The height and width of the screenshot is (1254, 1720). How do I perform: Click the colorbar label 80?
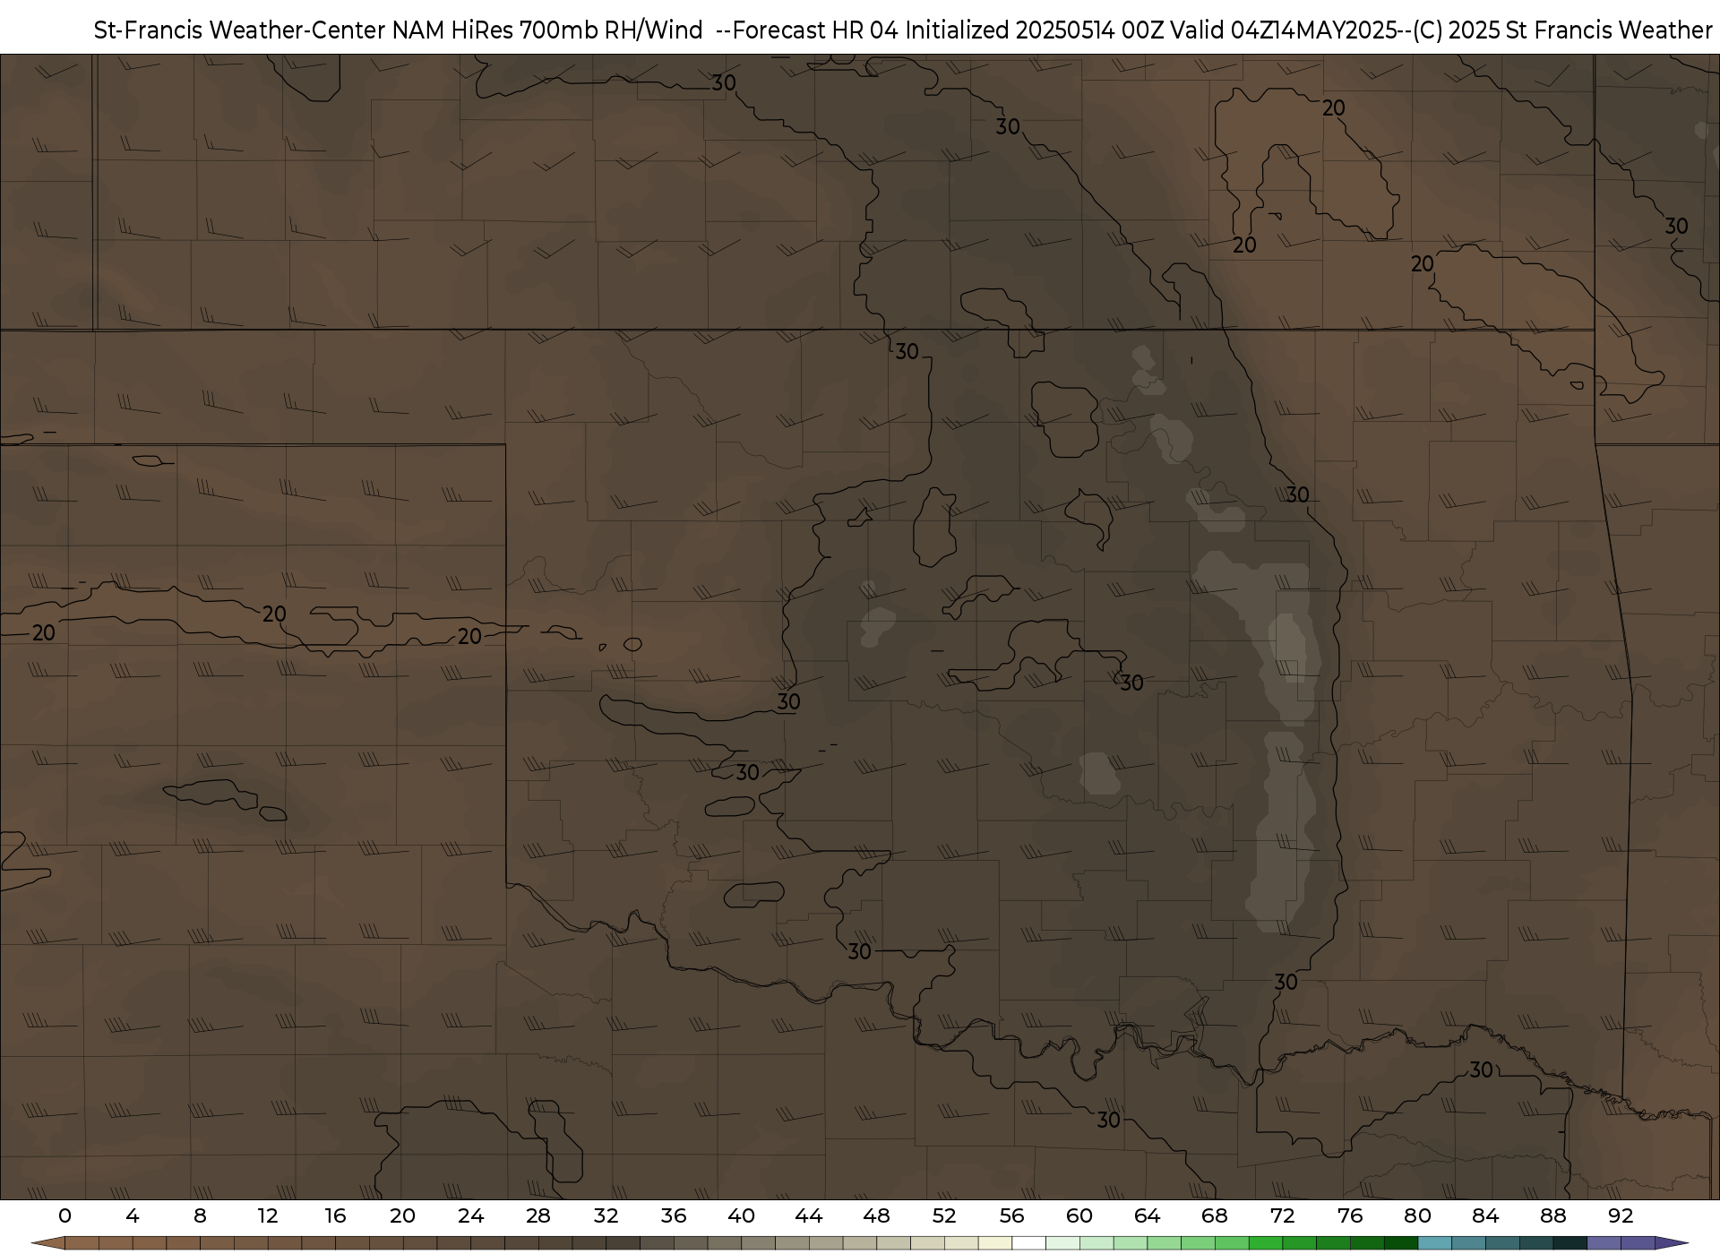pos(1417,1215)
